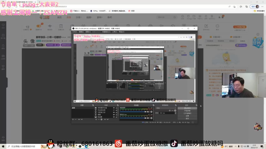
Task: Open OBS 帮助(H) menu
Action: (121, 32)
